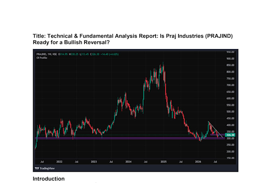
Task: Click the 550.00 price axis label
Action: (230, 105)
